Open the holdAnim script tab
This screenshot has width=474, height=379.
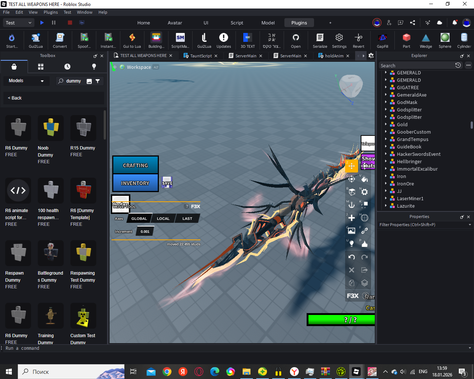click(x=334, y=56)
